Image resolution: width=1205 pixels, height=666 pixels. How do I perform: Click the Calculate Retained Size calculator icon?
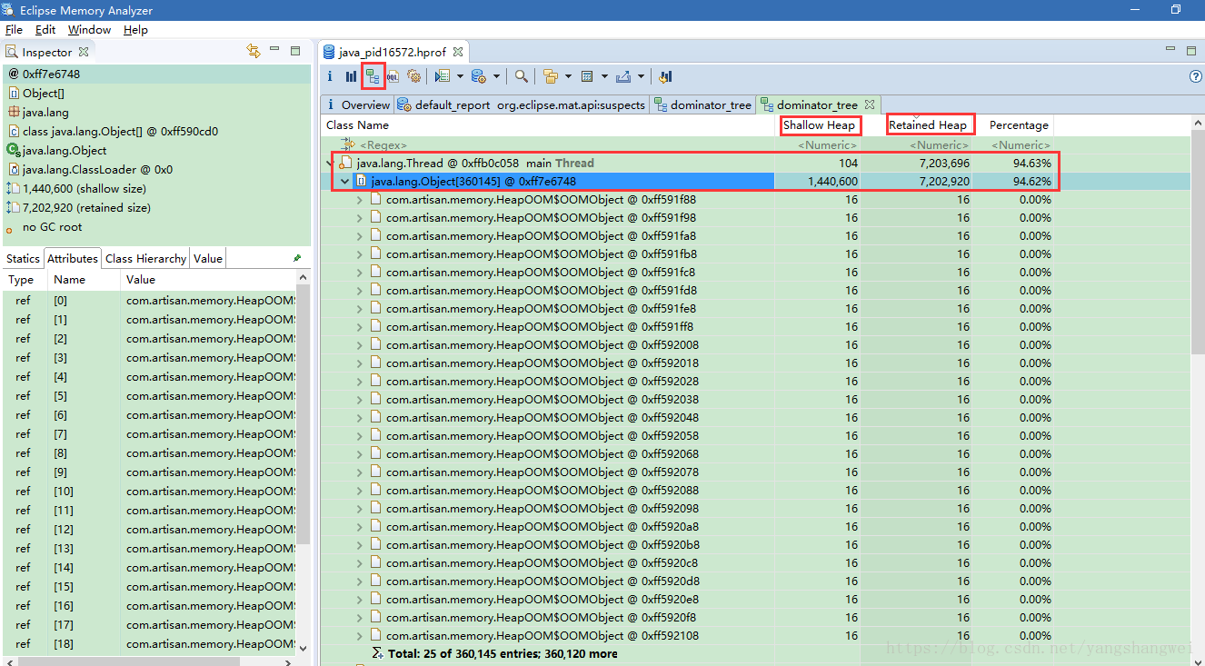tap(587, 77)
